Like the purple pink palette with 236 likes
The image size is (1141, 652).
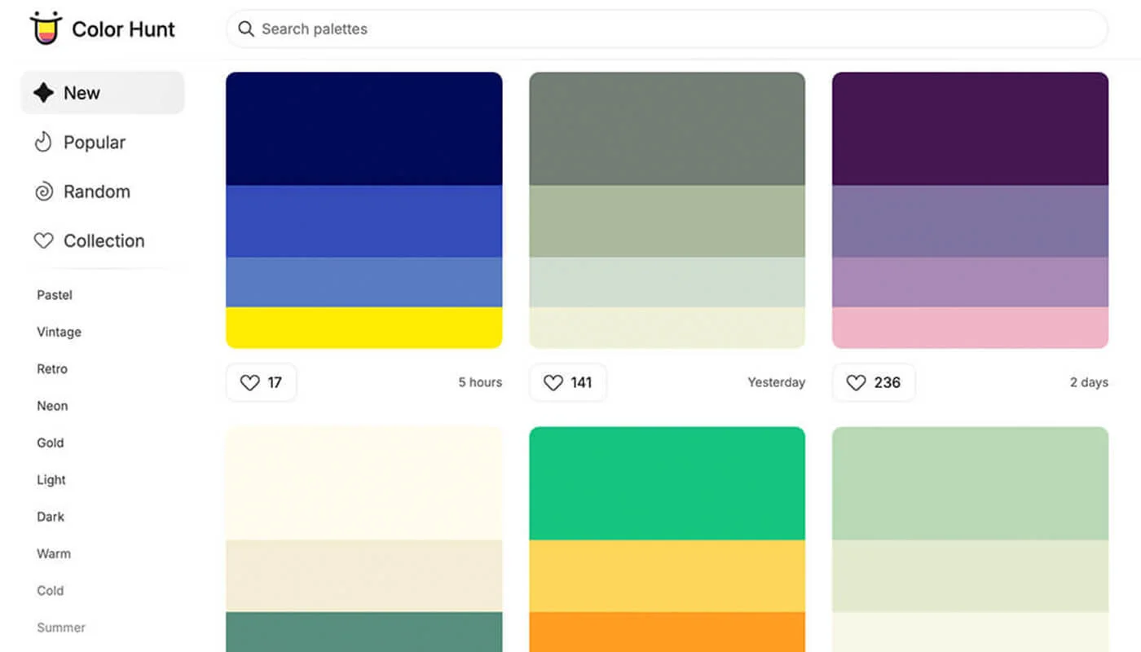tap(873, 382)
